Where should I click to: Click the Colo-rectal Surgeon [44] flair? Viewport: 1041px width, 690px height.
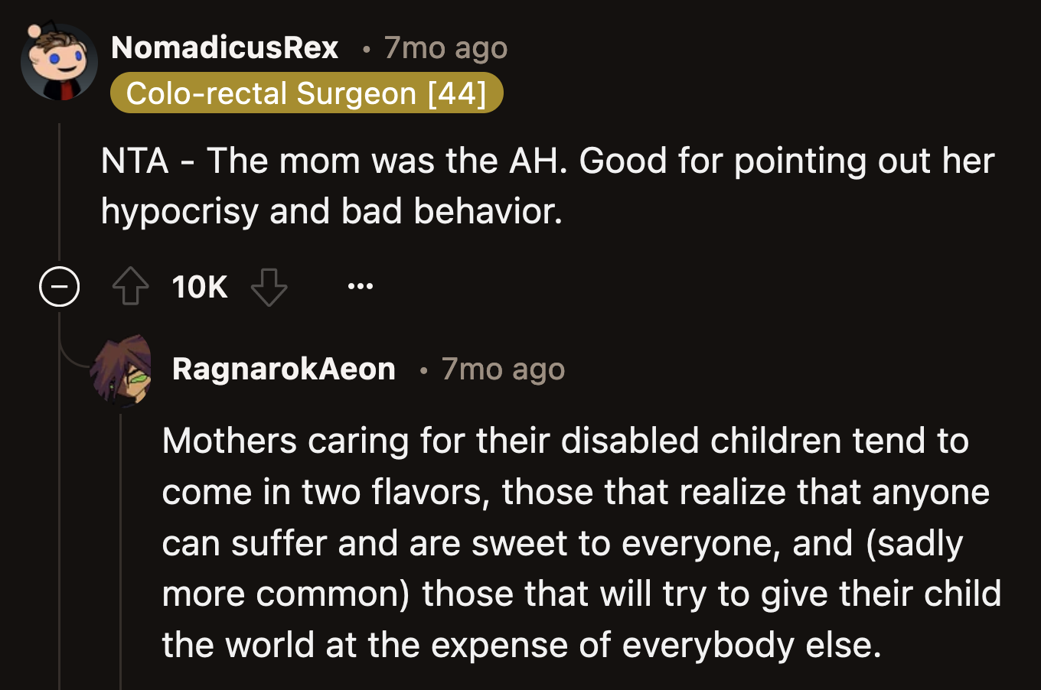[307, 93]
